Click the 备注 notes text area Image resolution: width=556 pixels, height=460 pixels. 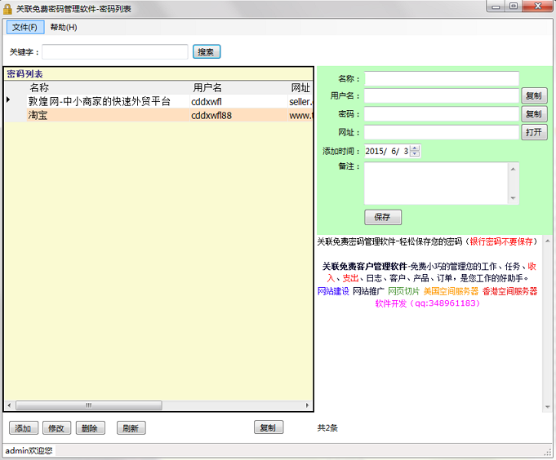tap(437, 184)
